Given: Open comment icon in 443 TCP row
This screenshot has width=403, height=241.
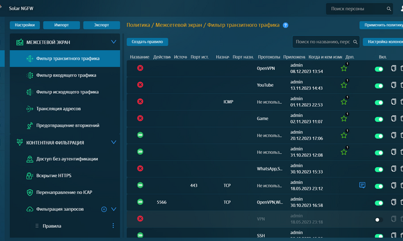Looking at the screenshot, I should pos(362,185).
